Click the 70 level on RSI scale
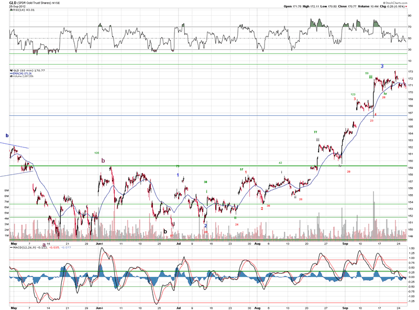 coord(411,27)
